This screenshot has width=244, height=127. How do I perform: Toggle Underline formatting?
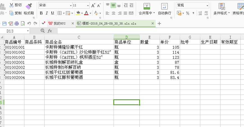(52, 13)
